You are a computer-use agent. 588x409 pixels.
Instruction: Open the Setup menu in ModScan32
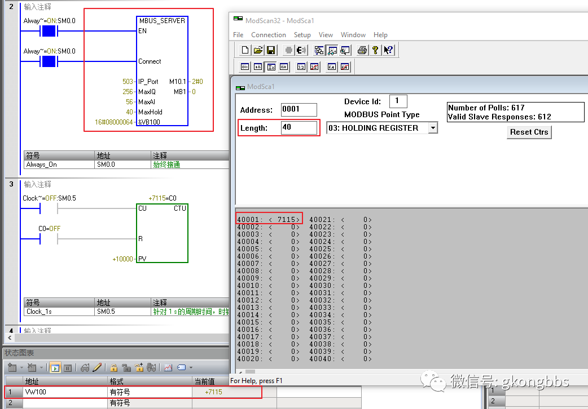pos(302,35)
